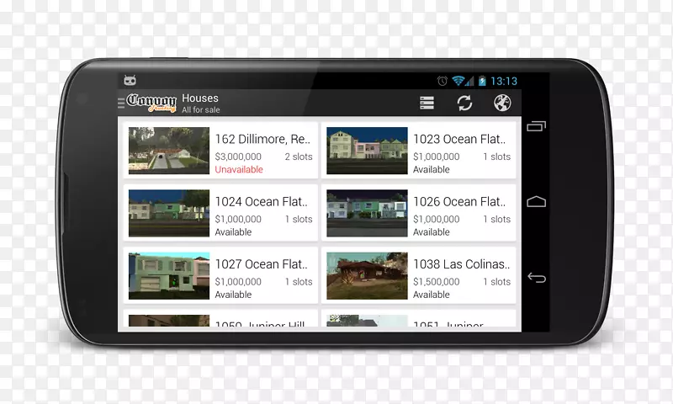
Task: Tap $1,000,000 price of 1027 Ocean Flat
Action: [238, 282]
